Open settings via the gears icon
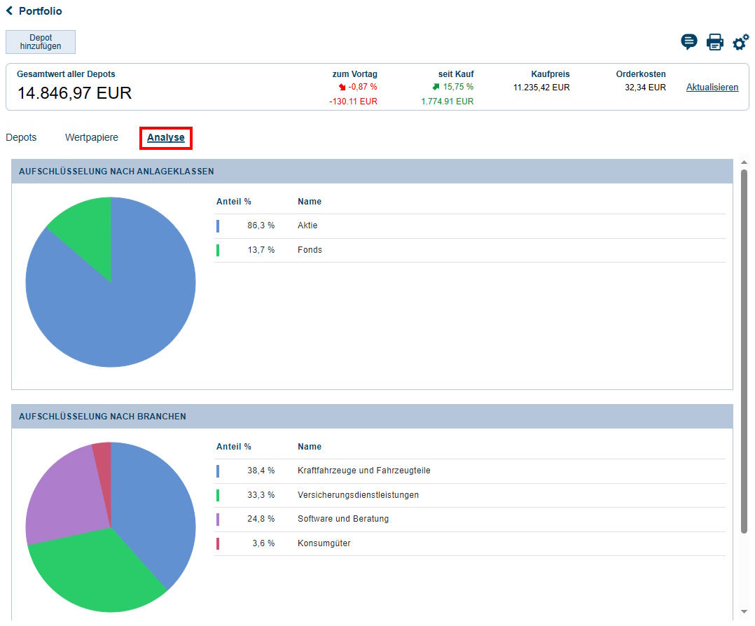 pos(740,43)
